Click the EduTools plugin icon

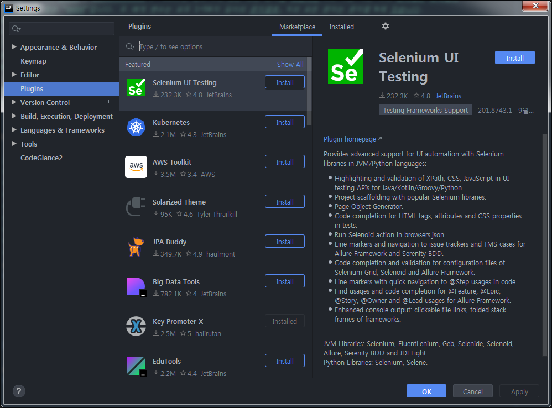click(136, 367)
